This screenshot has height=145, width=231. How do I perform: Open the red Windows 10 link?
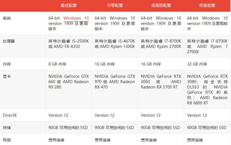click(x=76, y=18)
